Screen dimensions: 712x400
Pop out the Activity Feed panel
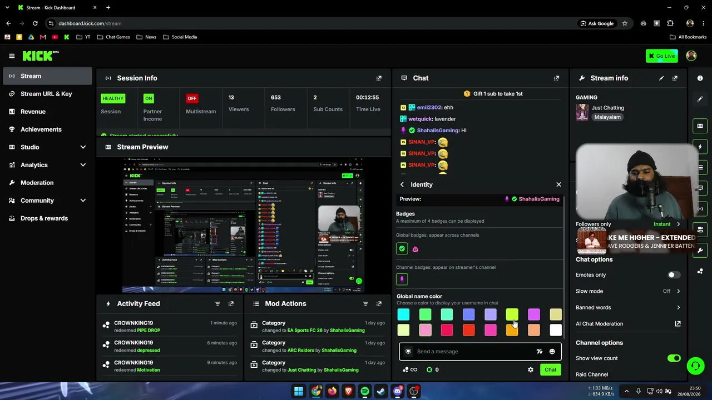point(231,304)
